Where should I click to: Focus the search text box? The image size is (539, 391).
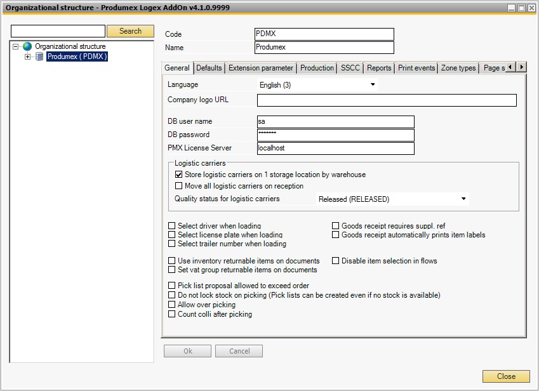pos(58,31)
